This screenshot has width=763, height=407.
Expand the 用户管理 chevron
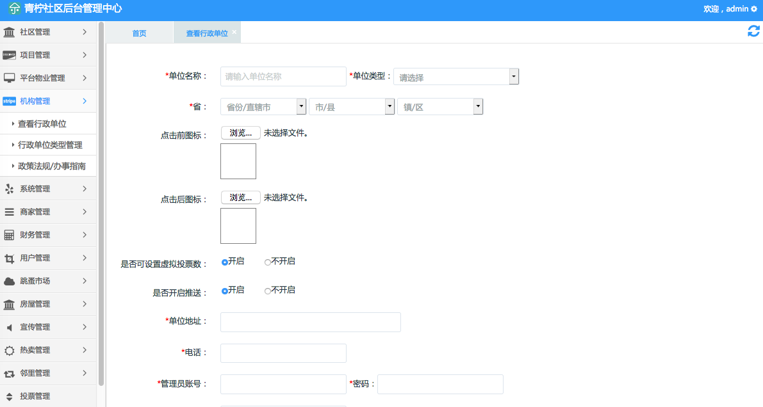point(85,258)
